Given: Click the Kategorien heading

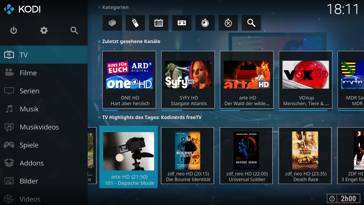Looking at the screenshot, I should (115, 7).
